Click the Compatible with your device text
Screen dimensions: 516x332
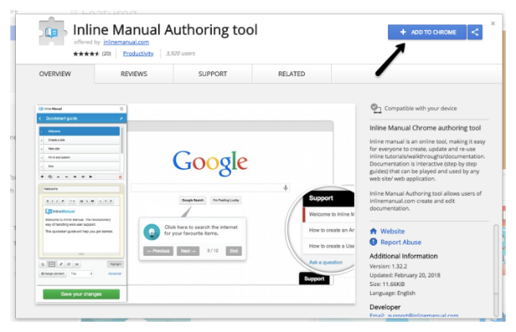coord(421,109)
